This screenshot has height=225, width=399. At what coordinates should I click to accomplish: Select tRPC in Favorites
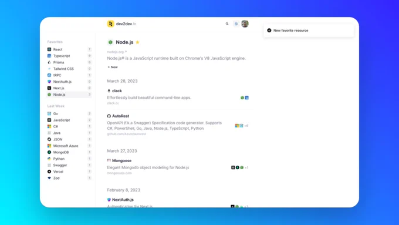(69, 75)
